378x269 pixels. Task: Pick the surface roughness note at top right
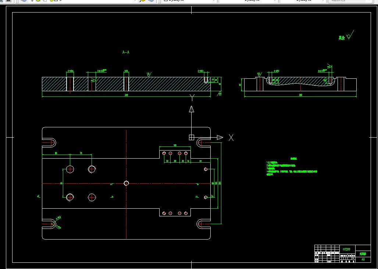(346, 36)
